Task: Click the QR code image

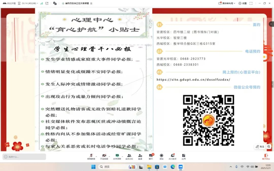Action: pyautogui.click(x=209, y=120)
